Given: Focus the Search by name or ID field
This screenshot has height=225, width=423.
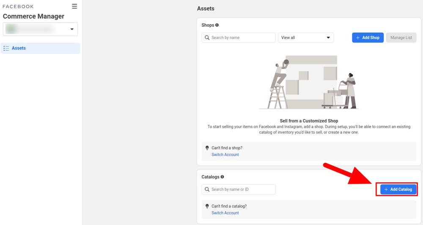Looking at the screenshot, I should (242, 189).
